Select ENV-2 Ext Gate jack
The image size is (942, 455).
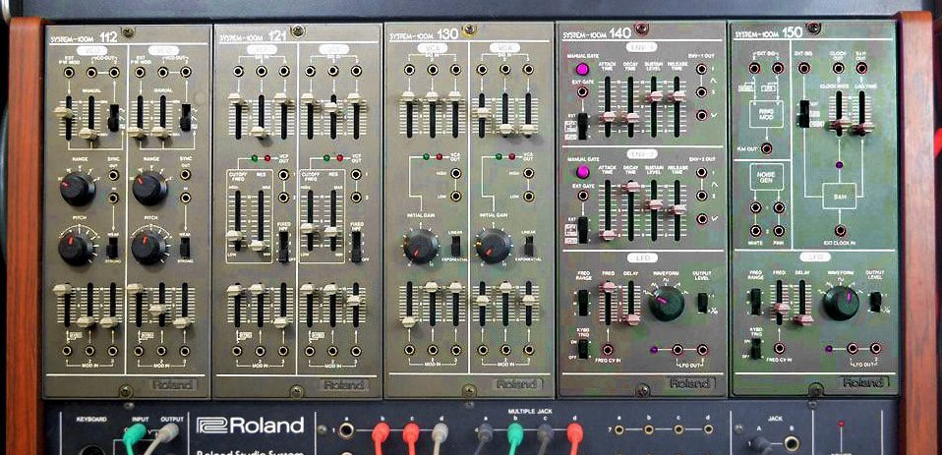(582, 196)
